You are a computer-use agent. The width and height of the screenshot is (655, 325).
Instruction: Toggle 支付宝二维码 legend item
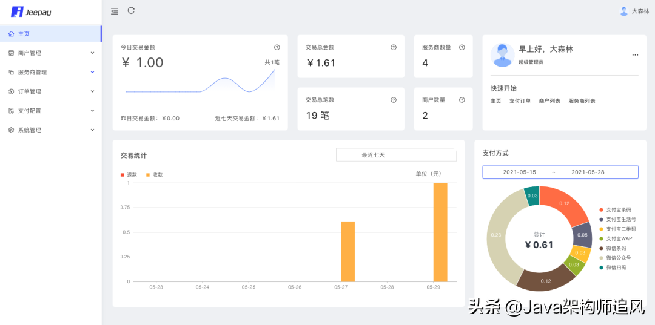(618, 229)
